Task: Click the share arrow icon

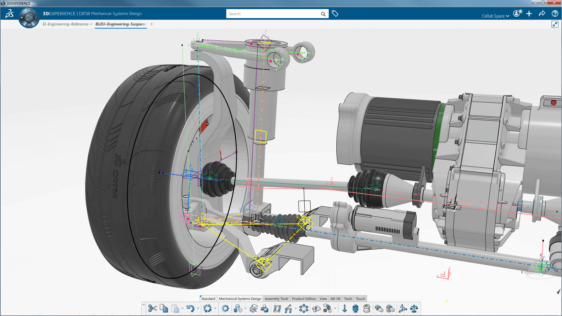Action: click(542, 13)
